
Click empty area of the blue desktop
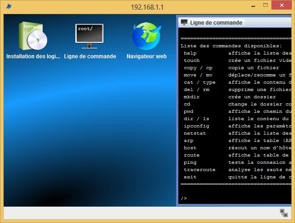pos(91,137)
